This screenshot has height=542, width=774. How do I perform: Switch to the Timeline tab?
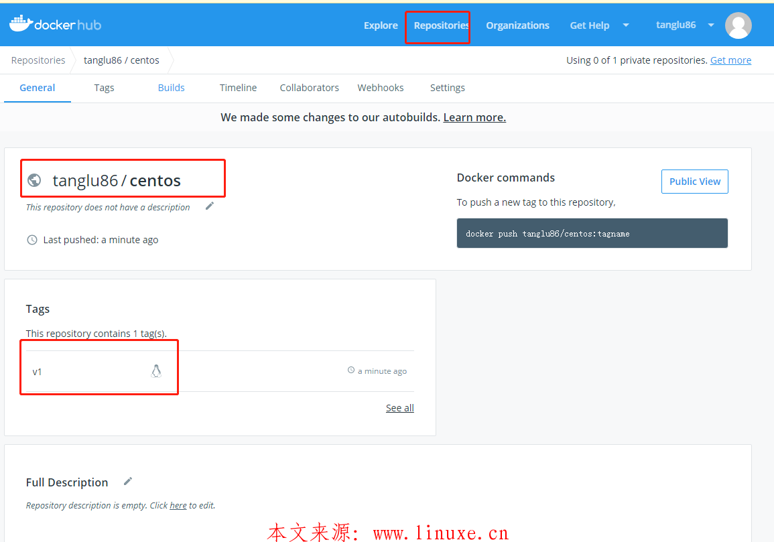click(238, 88)
